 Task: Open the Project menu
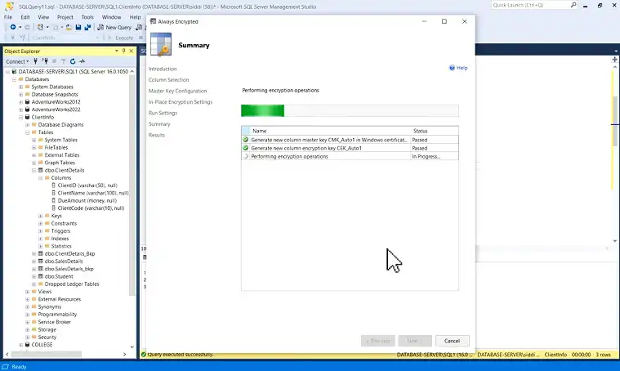coord(65,17)
